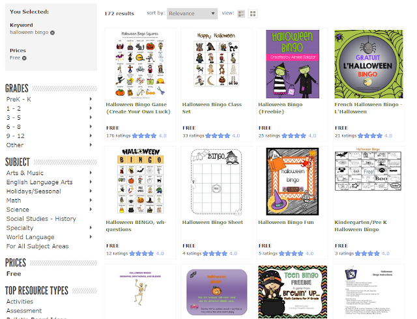Viewport: 417px width, 319px height.
Task: Open Halloween Bingo Fun thumbnail
Action: [293, 182]
